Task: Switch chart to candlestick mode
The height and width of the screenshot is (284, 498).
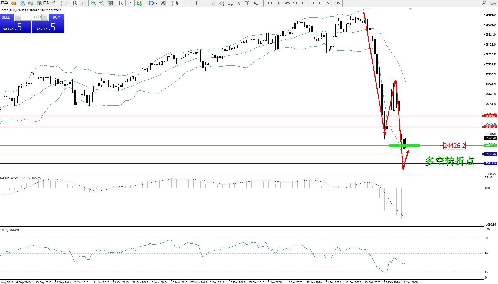Action: [75, 3]
